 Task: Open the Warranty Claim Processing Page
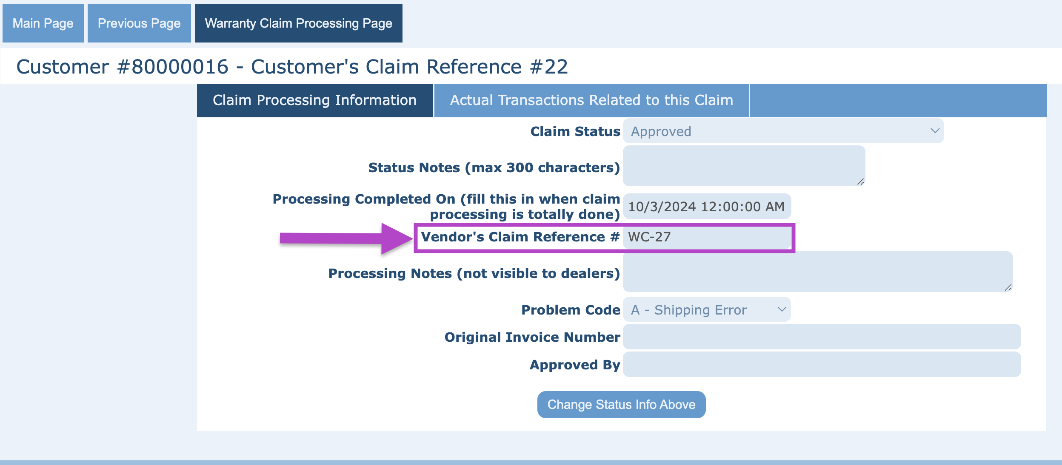tap(298, 23)
